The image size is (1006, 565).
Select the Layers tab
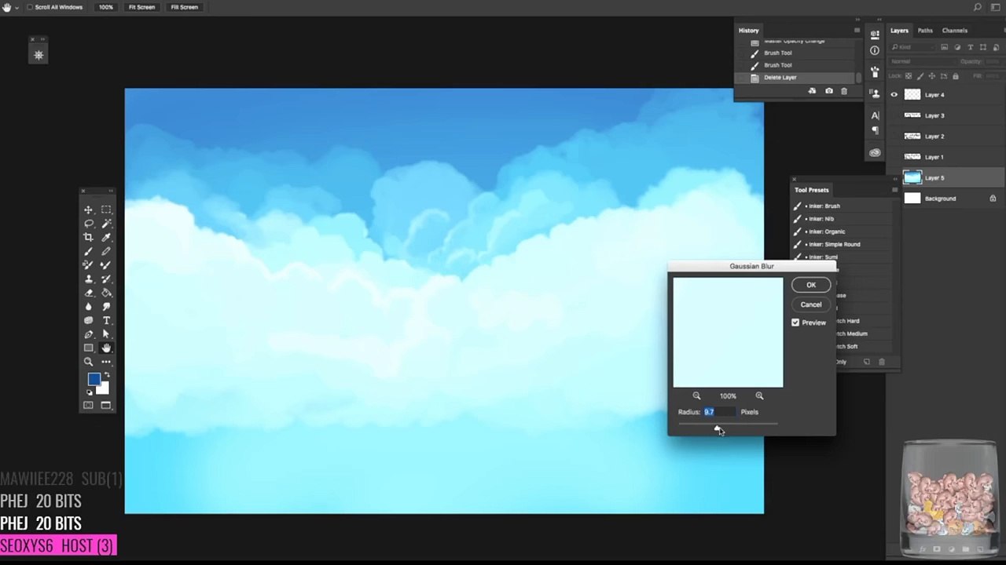899,31
